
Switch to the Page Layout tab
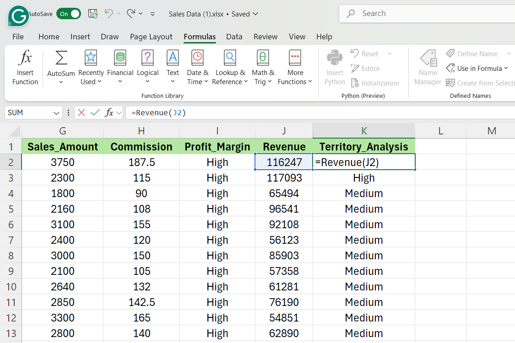(151, 37)
